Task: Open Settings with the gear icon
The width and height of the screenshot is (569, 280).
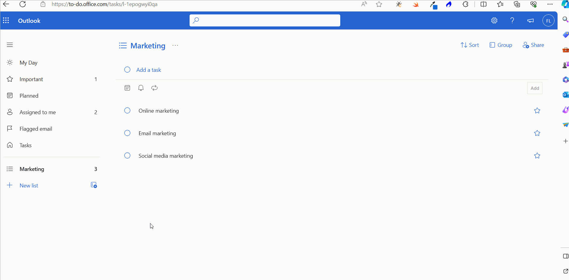Action: point(494,20)
